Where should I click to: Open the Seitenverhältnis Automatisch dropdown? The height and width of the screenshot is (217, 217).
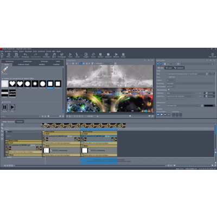click(x=190, y=84)
